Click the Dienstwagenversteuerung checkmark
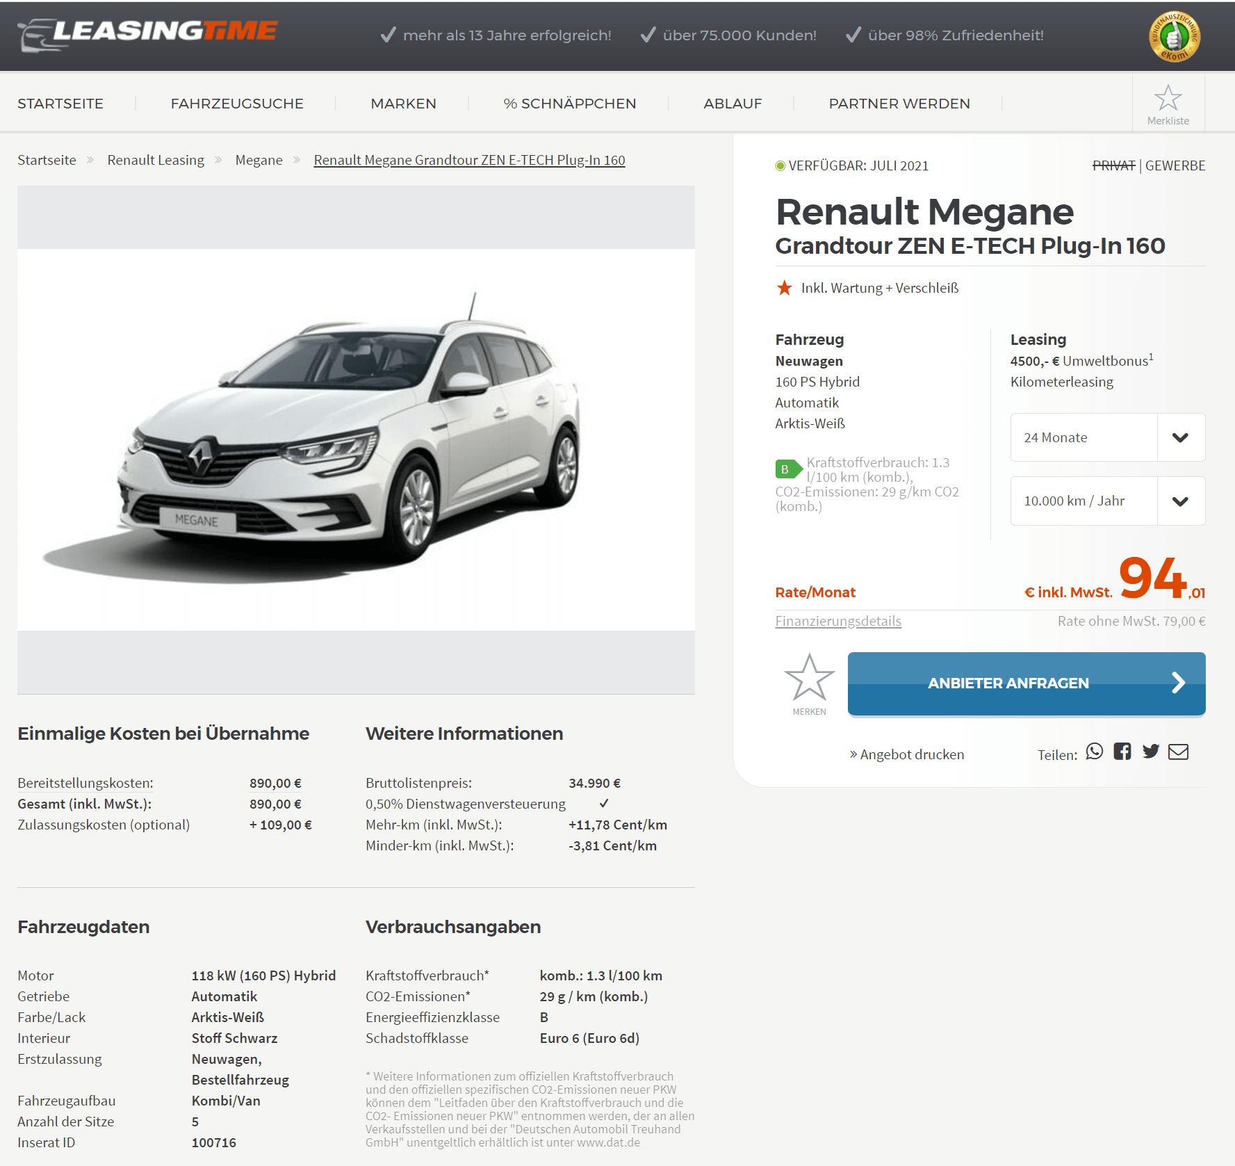Image resolution: width=1235 pixels, height=1166 pixels. pos(604,803)
